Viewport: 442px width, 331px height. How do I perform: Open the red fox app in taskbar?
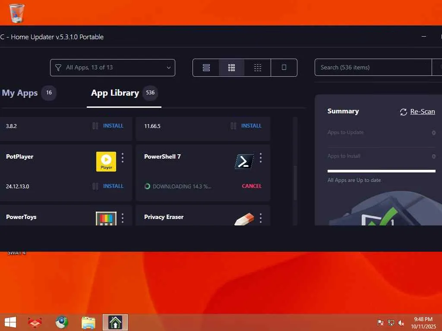pos(35,322)
